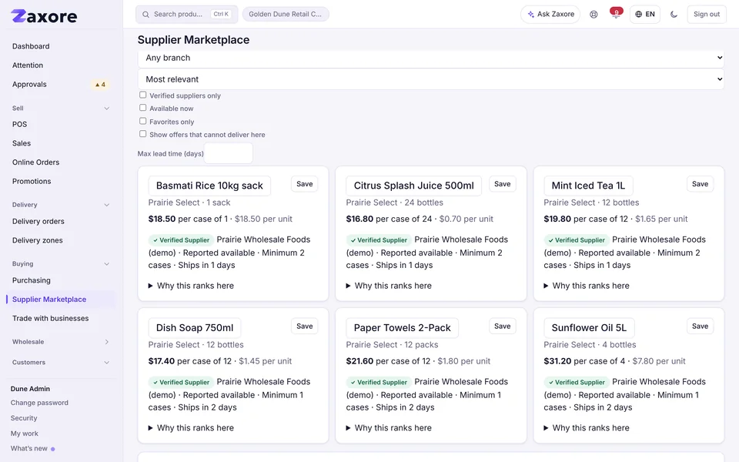Open the Any branch dropdown
The image size is (739, 462).
point(431,58)
